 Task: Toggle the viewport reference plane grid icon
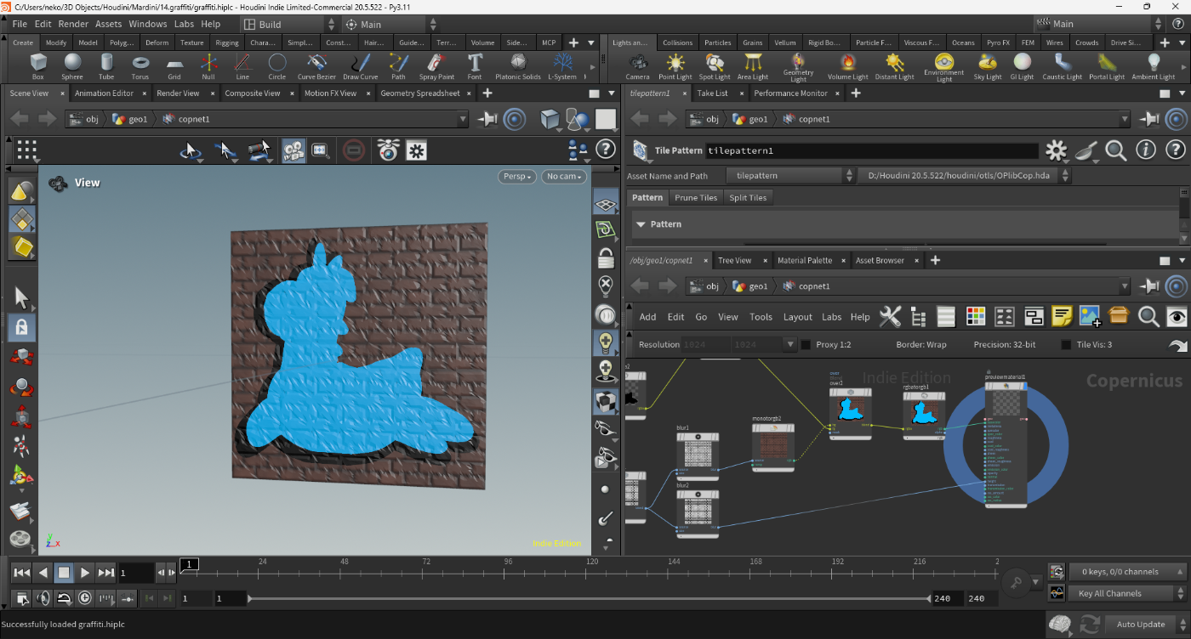click(606, 204)
